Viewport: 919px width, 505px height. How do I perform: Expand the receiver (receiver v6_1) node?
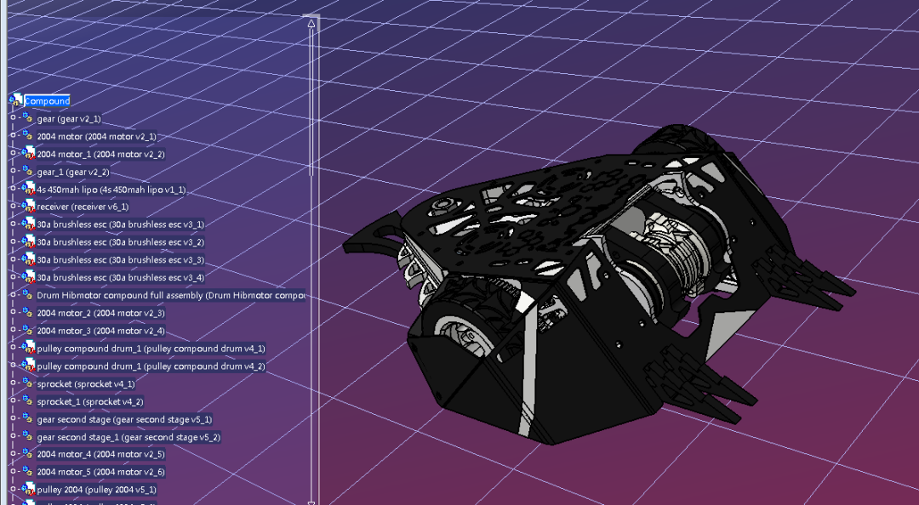pyautogui.click(x=13, y=206)
